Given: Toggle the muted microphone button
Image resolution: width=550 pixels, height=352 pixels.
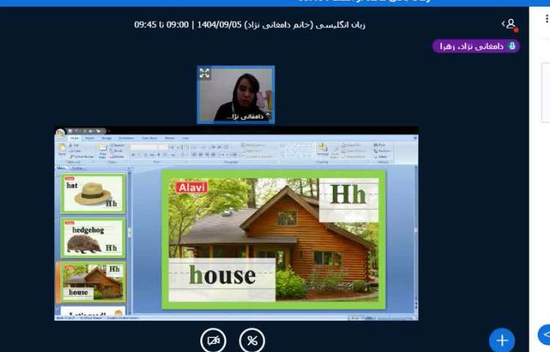Looking at the screenshot, I should 252,340.
